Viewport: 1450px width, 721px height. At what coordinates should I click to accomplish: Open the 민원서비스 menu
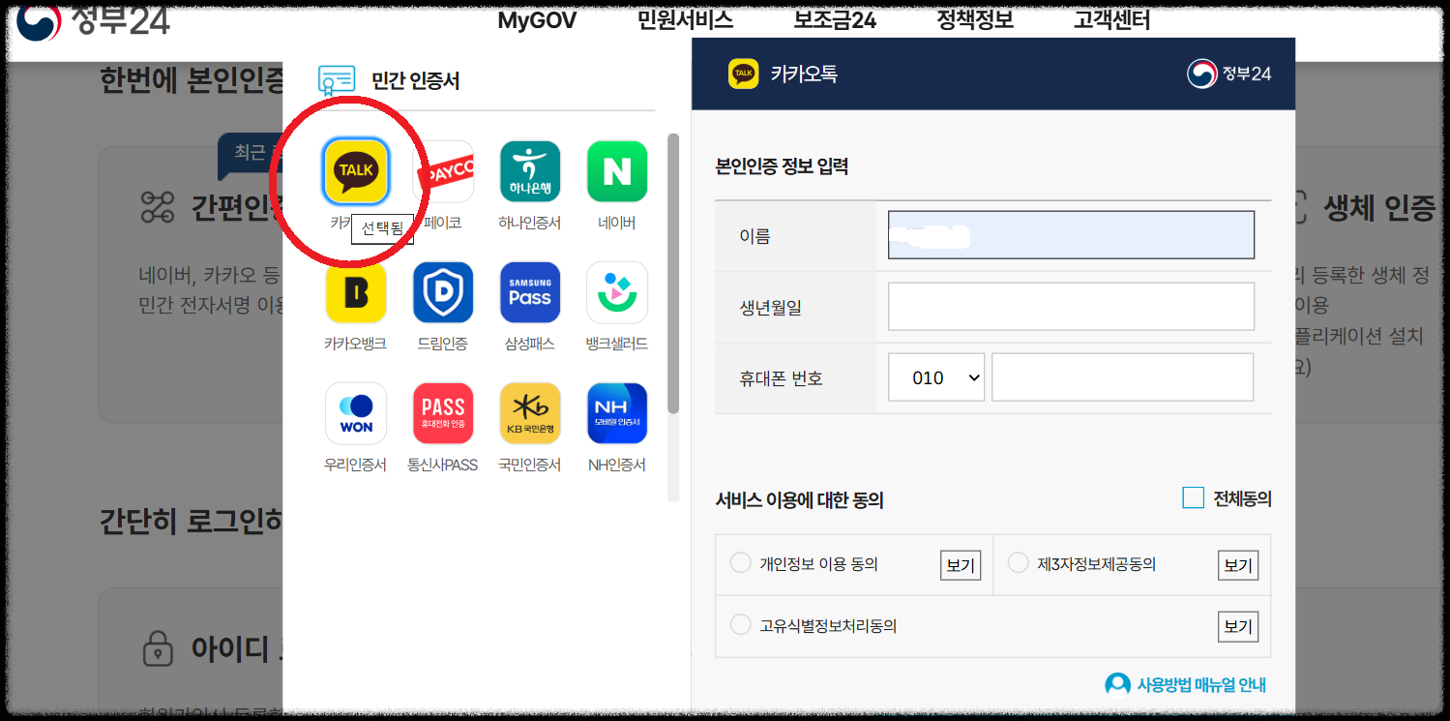coord(686,19)
